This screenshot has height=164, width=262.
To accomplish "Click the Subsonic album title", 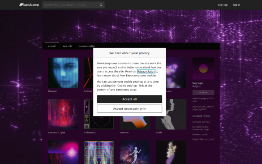I will (x=90, y=133).
